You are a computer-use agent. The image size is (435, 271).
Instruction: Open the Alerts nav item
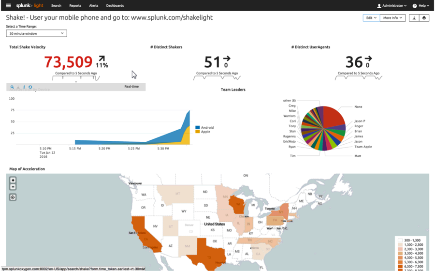click(x=93, y=5)
